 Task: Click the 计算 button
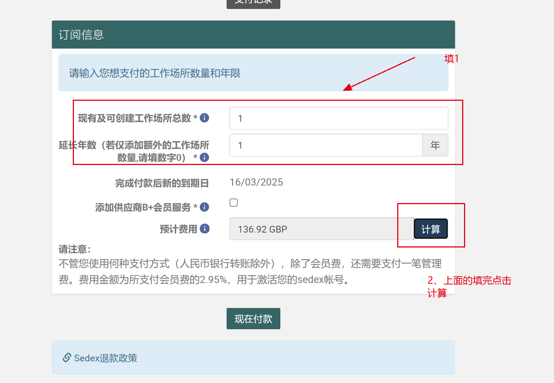(431, 229)
